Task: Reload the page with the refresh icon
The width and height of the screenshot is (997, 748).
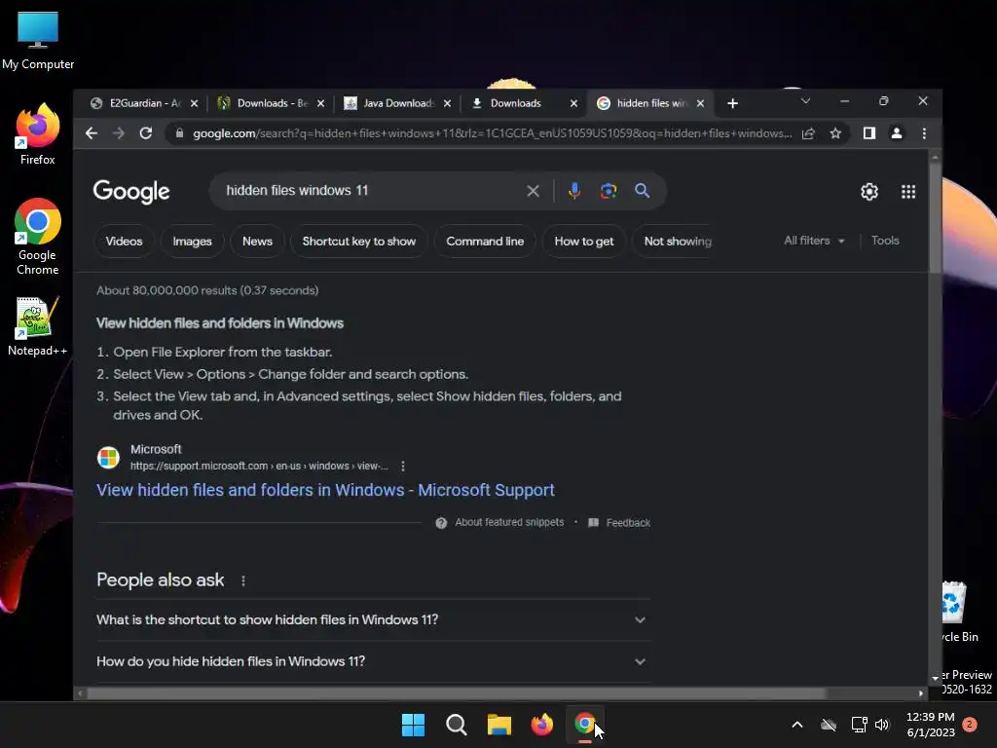Action: [146, 132]
